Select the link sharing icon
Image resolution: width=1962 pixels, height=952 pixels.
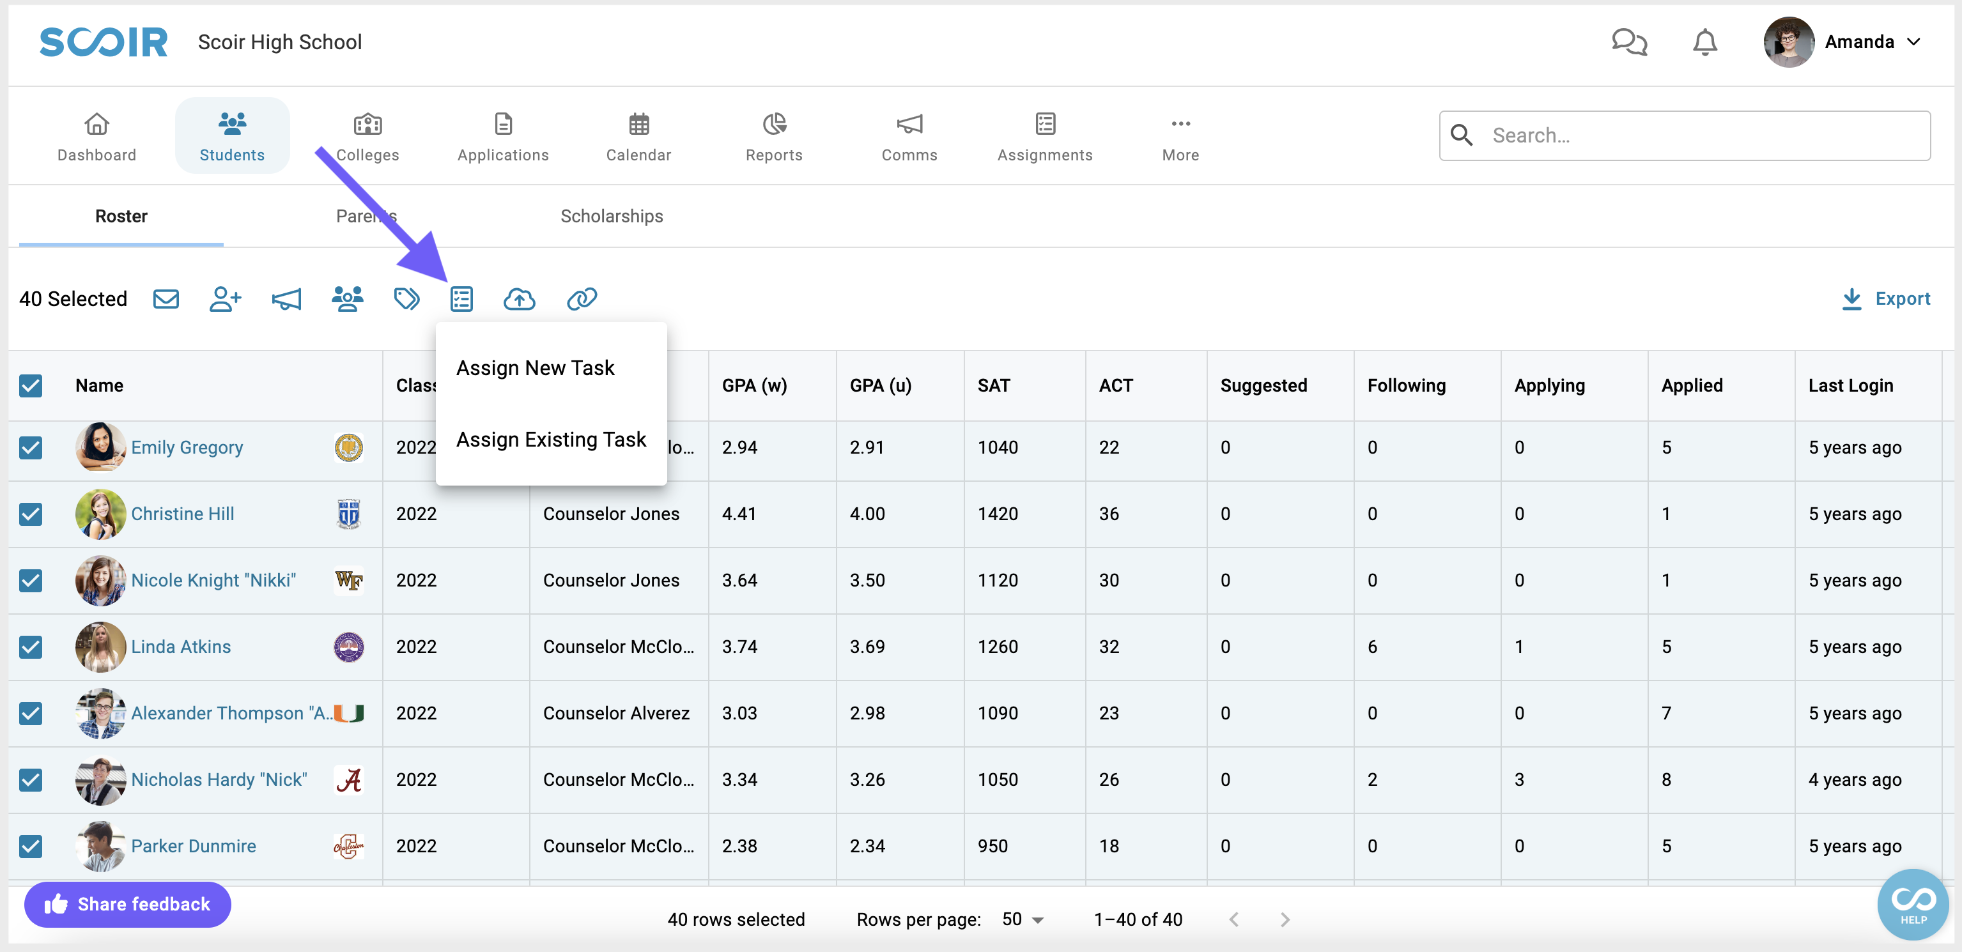point(583,298)
